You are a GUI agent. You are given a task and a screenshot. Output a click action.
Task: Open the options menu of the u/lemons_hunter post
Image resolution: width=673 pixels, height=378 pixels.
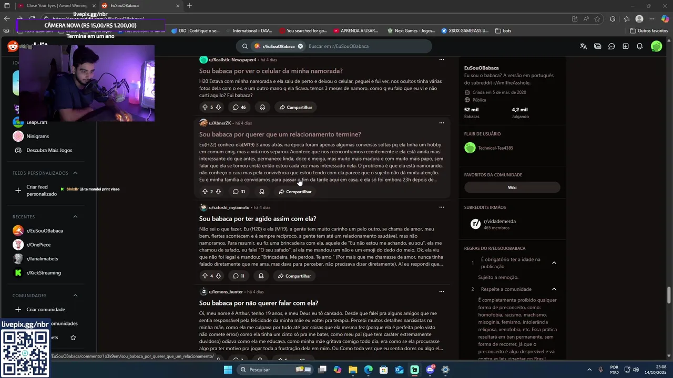[441, 291]
